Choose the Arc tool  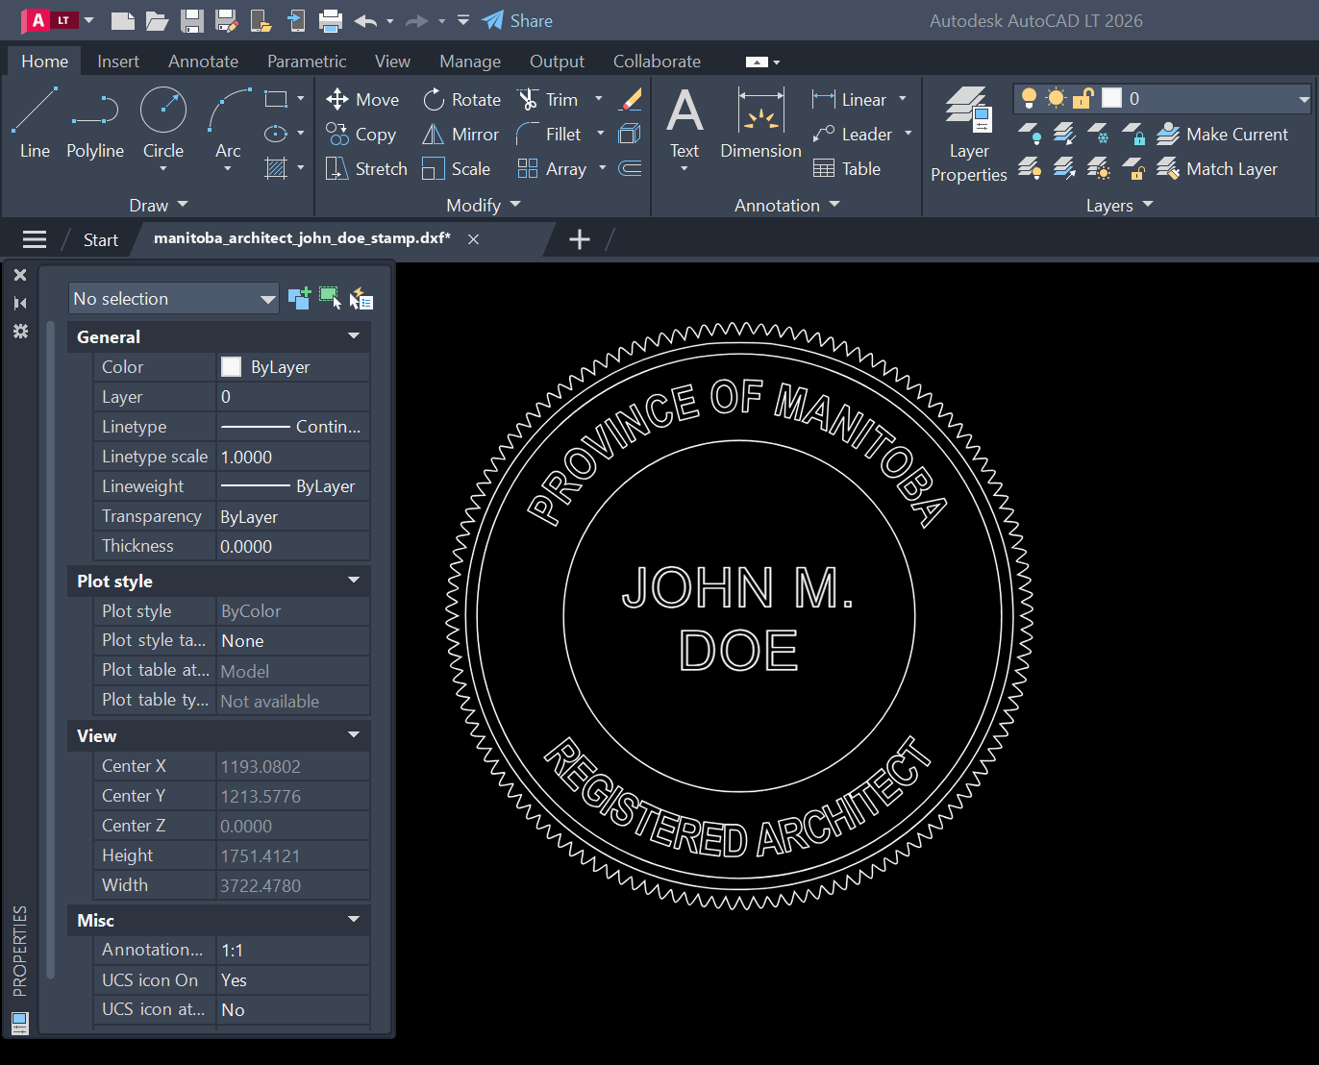[228, 122]
